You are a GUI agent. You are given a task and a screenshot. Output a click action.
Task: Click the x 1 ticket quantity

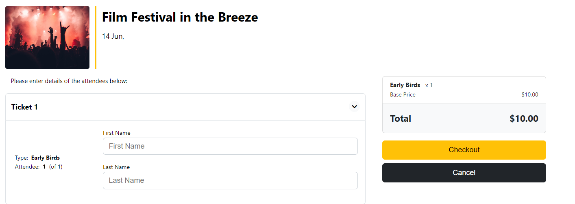(x=429, y=86)
